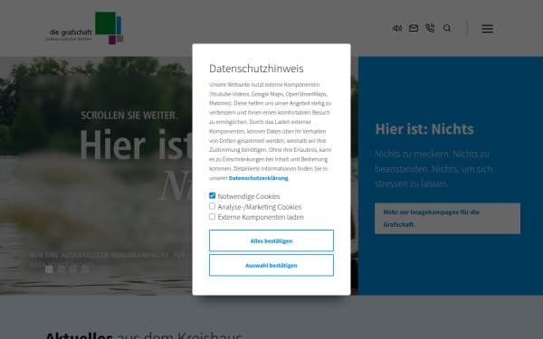
Task: Select the first slider dot indicator
Action: [49, 269]
